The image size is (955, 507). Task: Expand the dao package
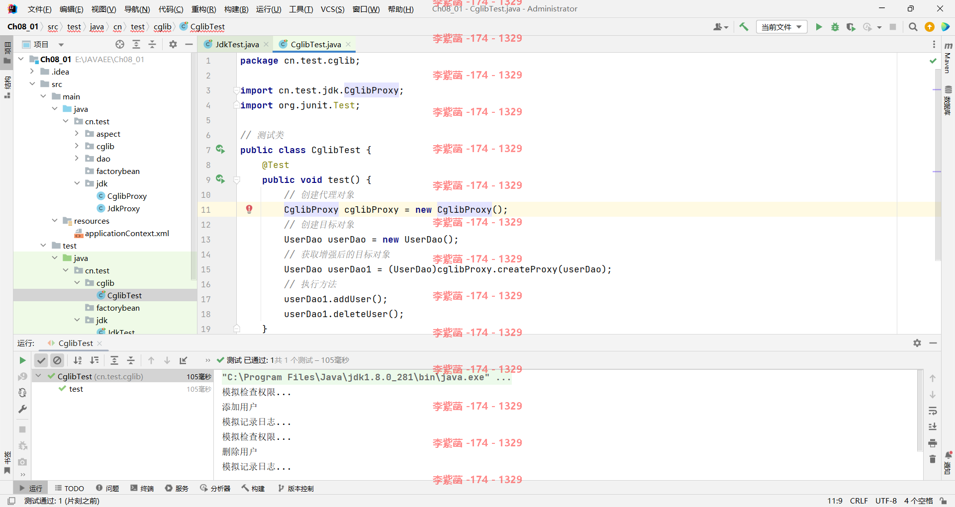click(77, 159)
